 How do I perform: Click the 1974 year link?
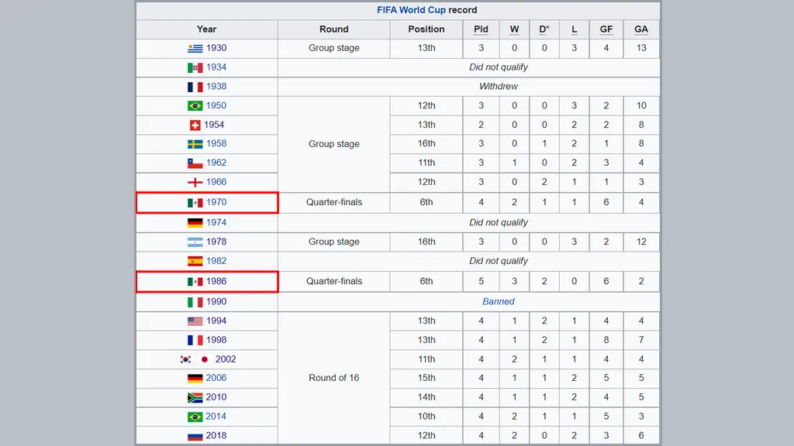click(x=216, y=222)
